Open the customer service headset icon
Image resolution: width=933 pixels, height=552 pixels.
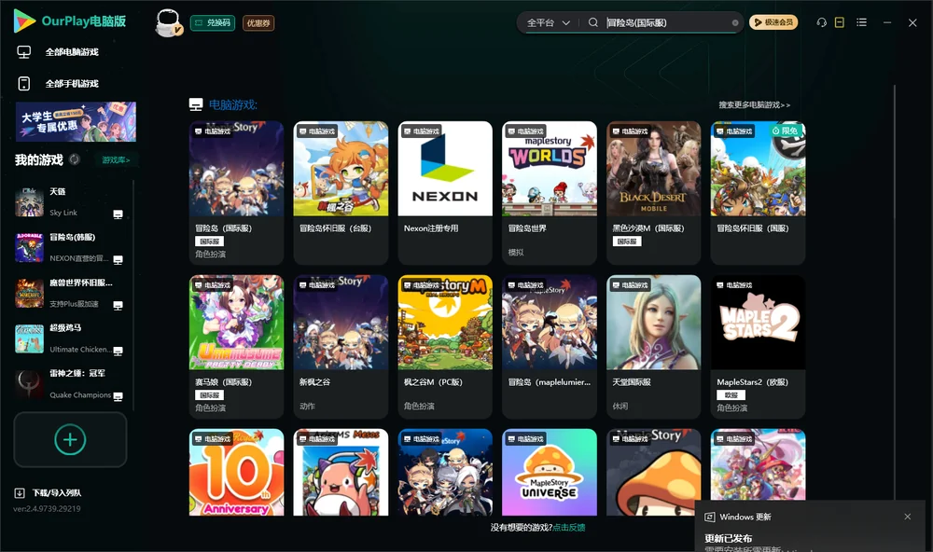822,22
